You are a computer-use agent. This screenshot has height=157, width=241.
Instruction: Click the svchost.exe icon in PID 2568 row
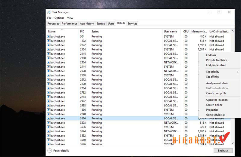click(49, 75)
